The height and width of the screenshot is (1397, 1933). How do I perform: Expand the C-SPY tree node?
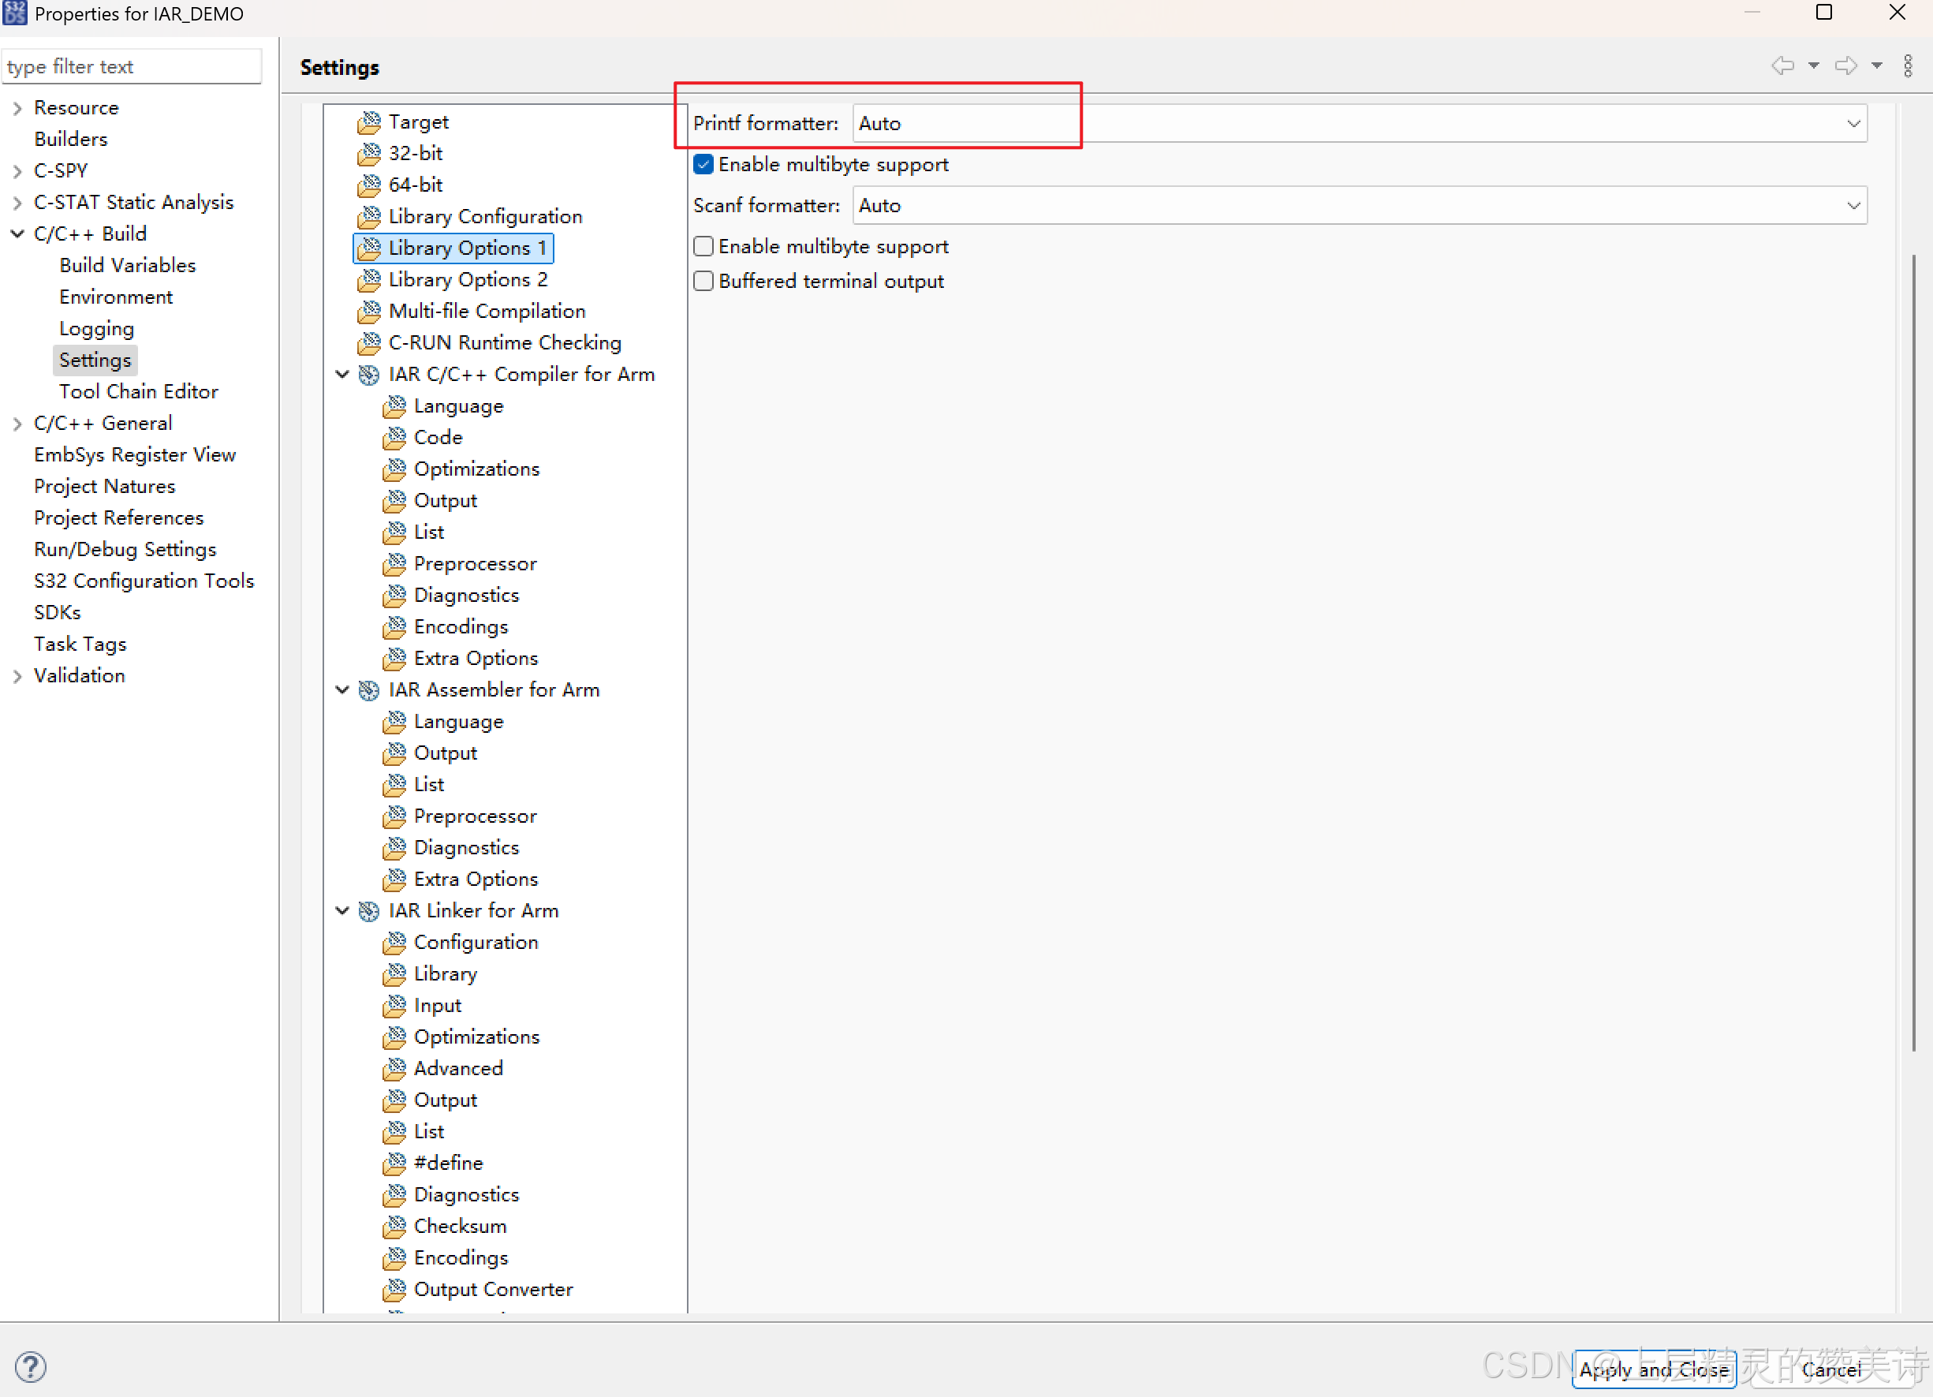[x=17, y=170]
